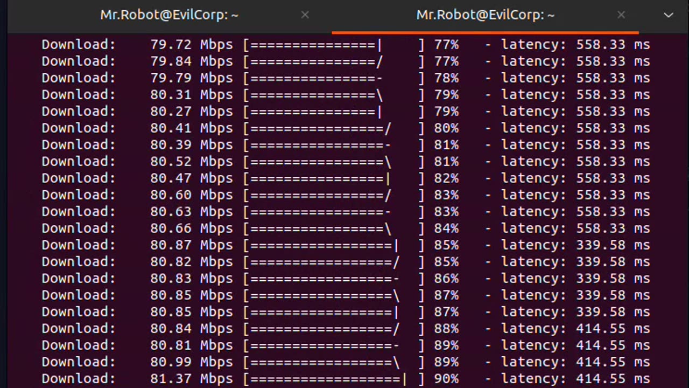Screen dimensions: 689x388
Task: Click the 80.41 Mbps speed value
Action: click(192, 128)
